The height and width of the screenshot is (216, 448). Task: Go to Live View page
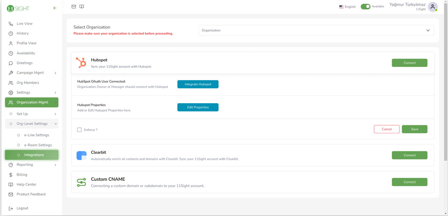click(24, 24)
